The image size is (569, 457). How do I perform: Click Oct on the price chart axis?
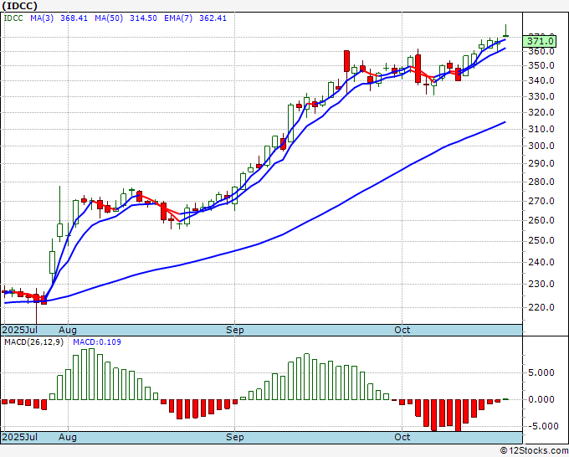point(402,330)
